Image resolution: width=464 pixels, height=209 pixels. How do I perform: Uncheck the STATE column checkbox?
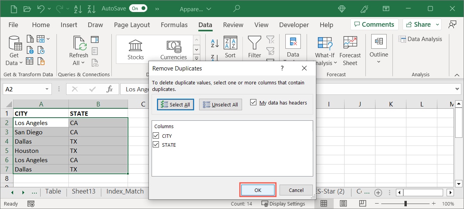pos(156,145)
